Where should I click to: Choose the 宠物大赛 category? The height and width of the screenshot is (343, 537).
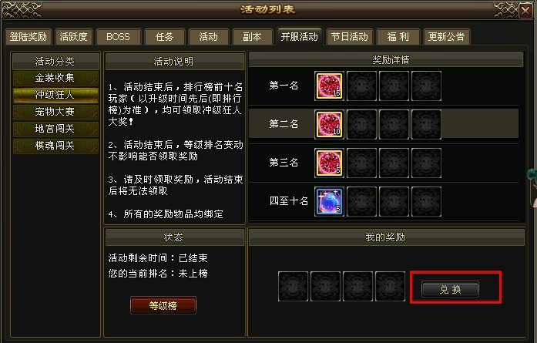pos(55,111)
